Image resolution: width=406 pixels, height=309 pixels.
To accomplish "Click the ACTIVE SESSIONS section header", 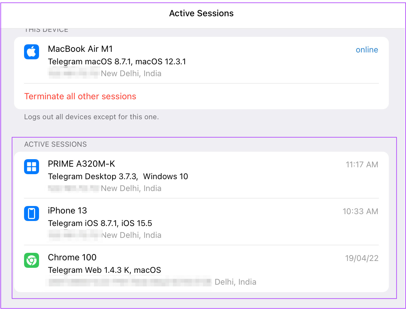I will [x=56, y=145].
